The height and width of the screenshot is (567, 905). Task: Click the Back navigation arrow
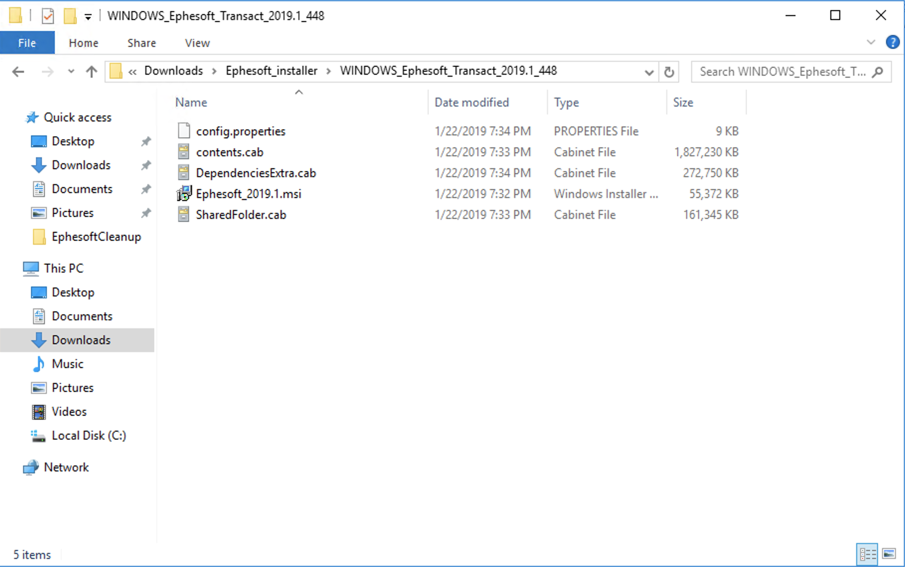[18, 72]
